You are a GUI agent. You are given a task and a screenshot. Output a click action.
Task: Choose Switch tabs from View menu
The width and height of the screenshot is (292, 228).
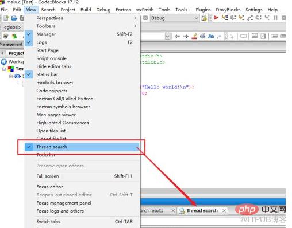click(82, 222)
